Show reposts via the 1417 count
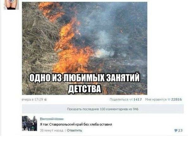This screenshot has width=188, height=142. coord(137,99)
